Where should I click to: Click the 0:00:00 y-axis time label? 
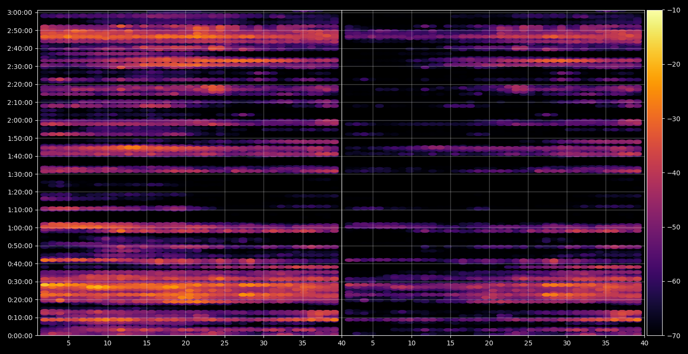tap(20, 336)
